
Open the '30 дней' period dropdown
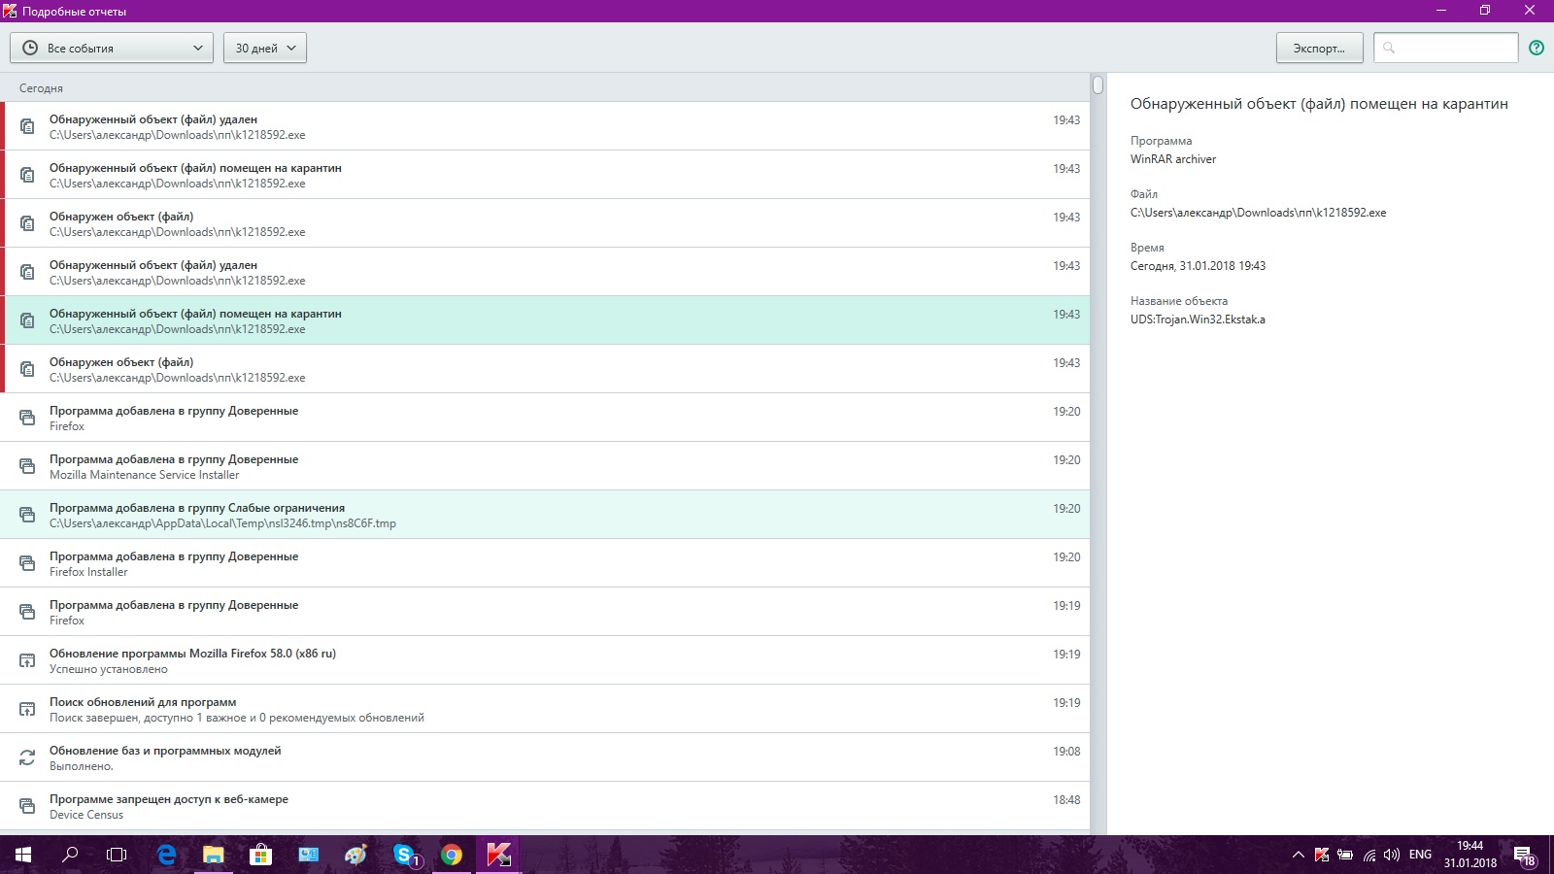click(265, 48)
